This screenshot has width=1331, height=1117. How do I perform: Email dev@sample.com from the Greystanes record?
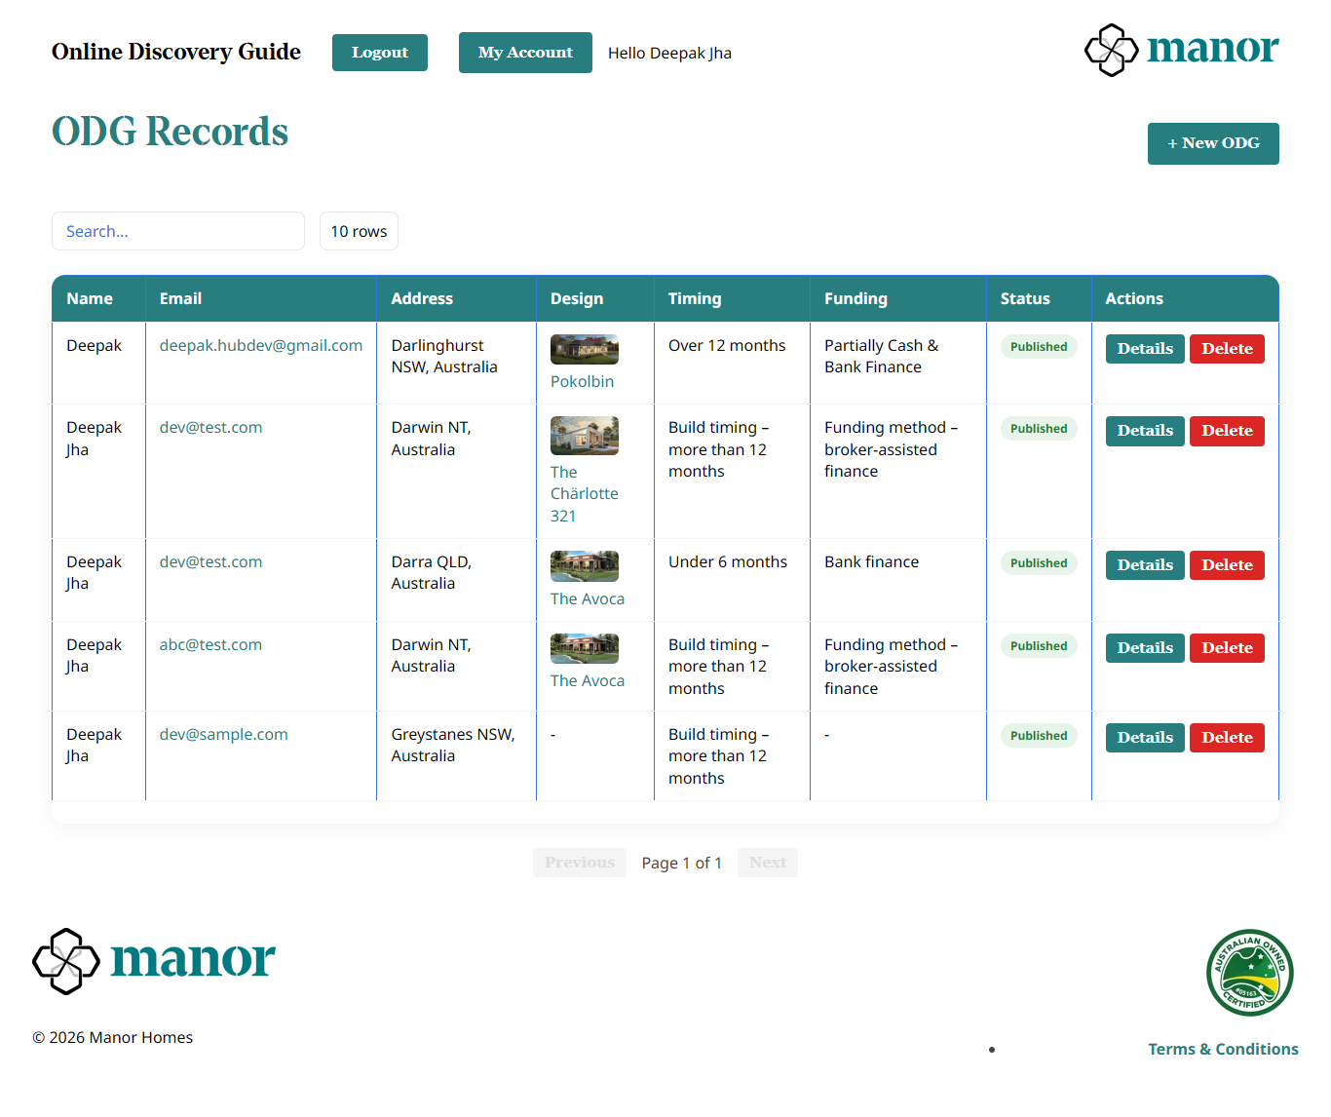223,734
